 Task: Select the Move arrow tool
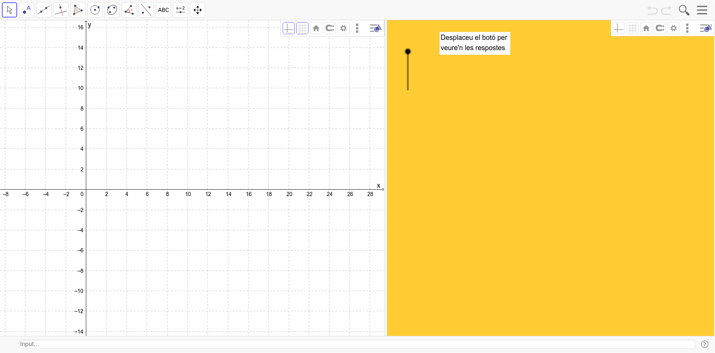(x=9, y=10)
